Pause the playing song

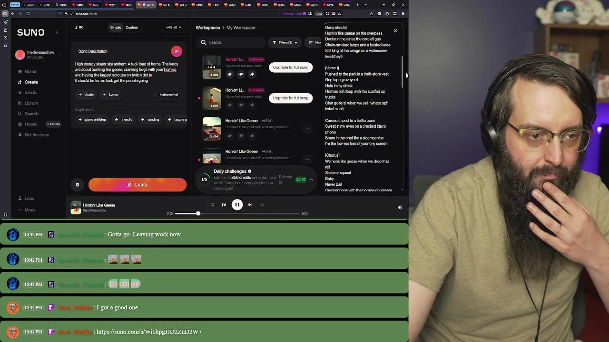237,205
